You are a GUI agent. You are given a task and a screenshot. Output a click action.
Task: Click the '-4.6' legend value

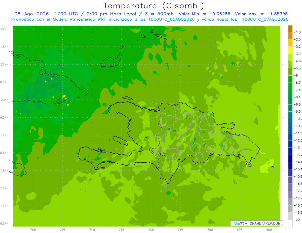[x=298, y=61]
